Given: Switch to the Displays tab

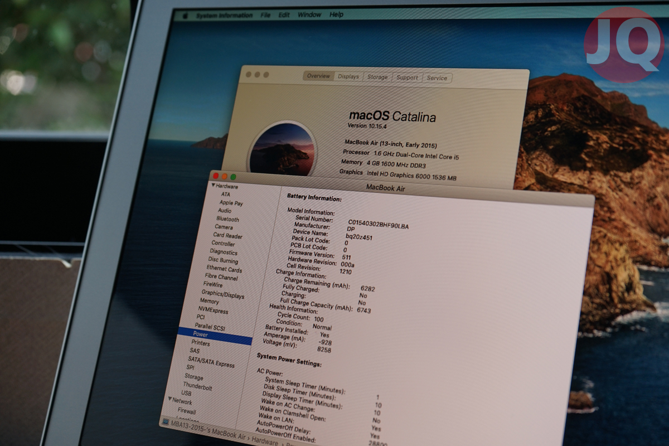Looking at the screenshot, I should pos(348,76).
